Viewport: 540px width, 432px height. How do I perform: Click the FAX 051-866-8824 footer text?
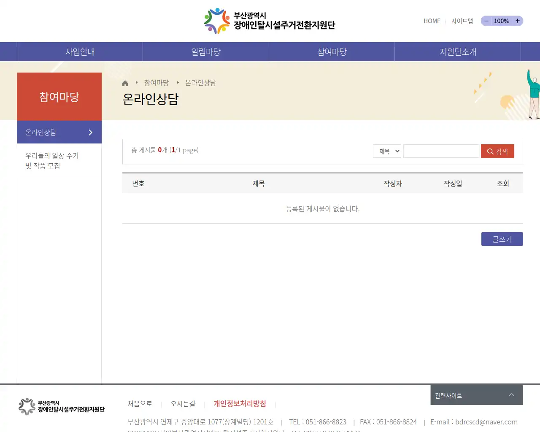388,422
